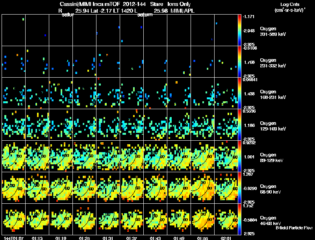This screenshot has height=240, width=315.
Task: Click the 144T01:07 start time label
Action: click(14, 238)
